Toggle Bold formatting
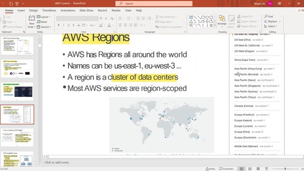The width and height of the screenshot is (304, 171). [58, 25]
